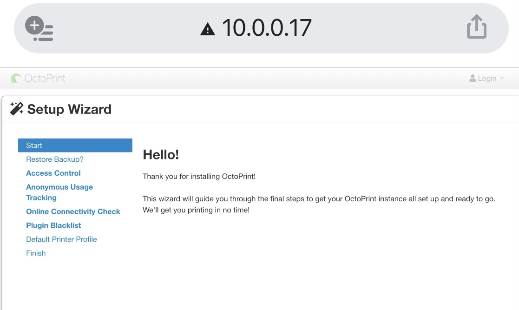
Task: Open the Anonymous Usage Tracking step
Action: click(59, 192)
